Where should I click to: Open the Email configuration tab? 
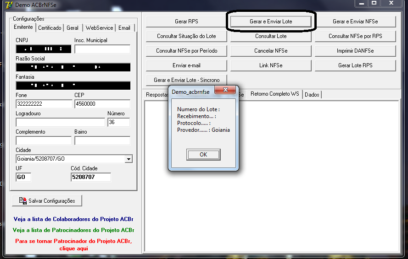[x=124, y=28]
